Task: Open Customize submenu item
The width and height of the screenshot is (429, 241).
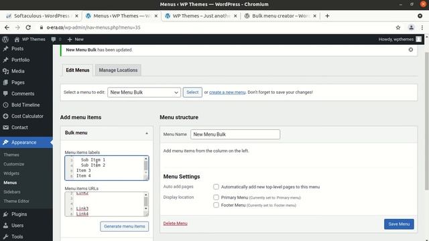Action: pos(14,164)
